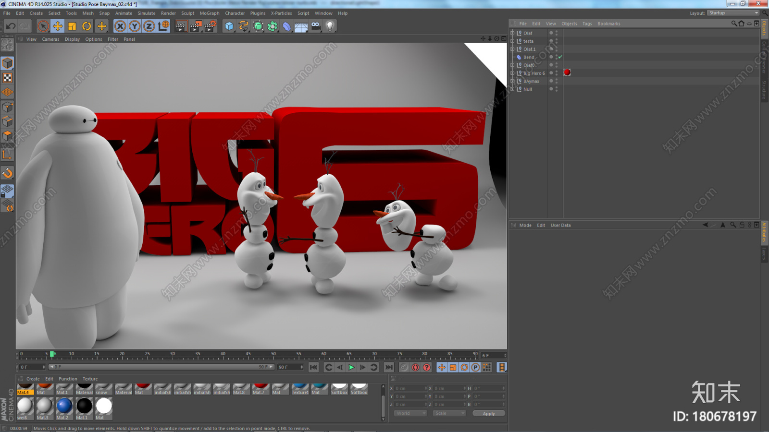Click the Object Manager home icon
The height and width of the screenshot is (432, 769).
tap(741, 24)
